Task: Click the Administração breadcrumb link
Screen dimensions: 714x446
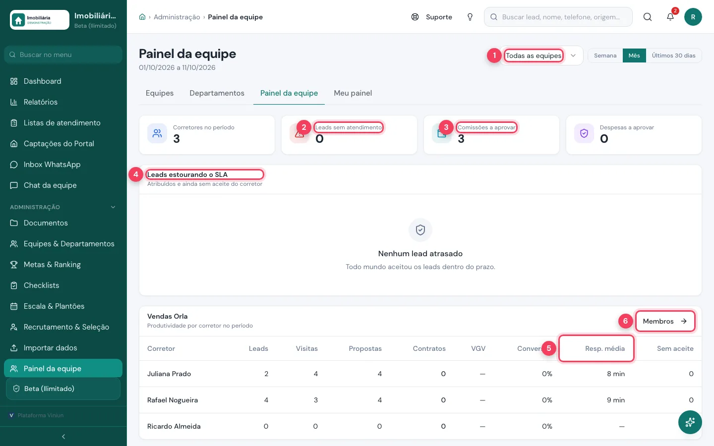Action: pos(177,17)
